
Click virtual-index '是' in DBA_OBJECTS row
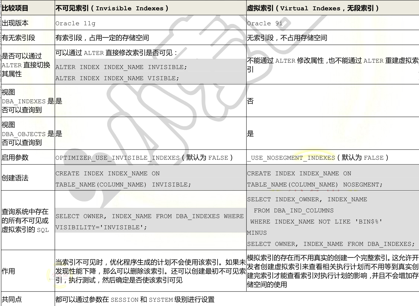pos(250,133)
